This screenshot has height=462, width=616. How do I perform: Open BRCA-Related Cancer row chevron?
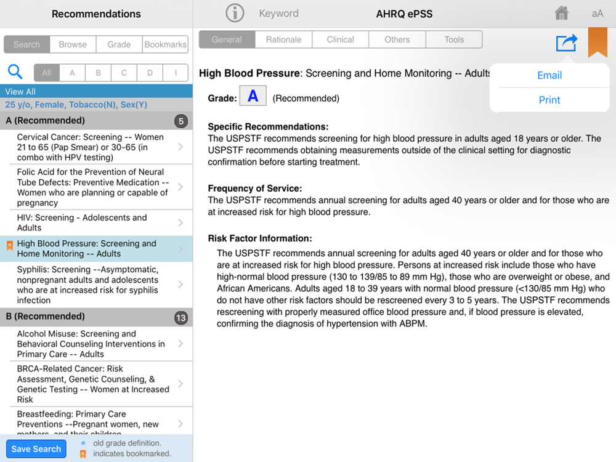(180, 384)
